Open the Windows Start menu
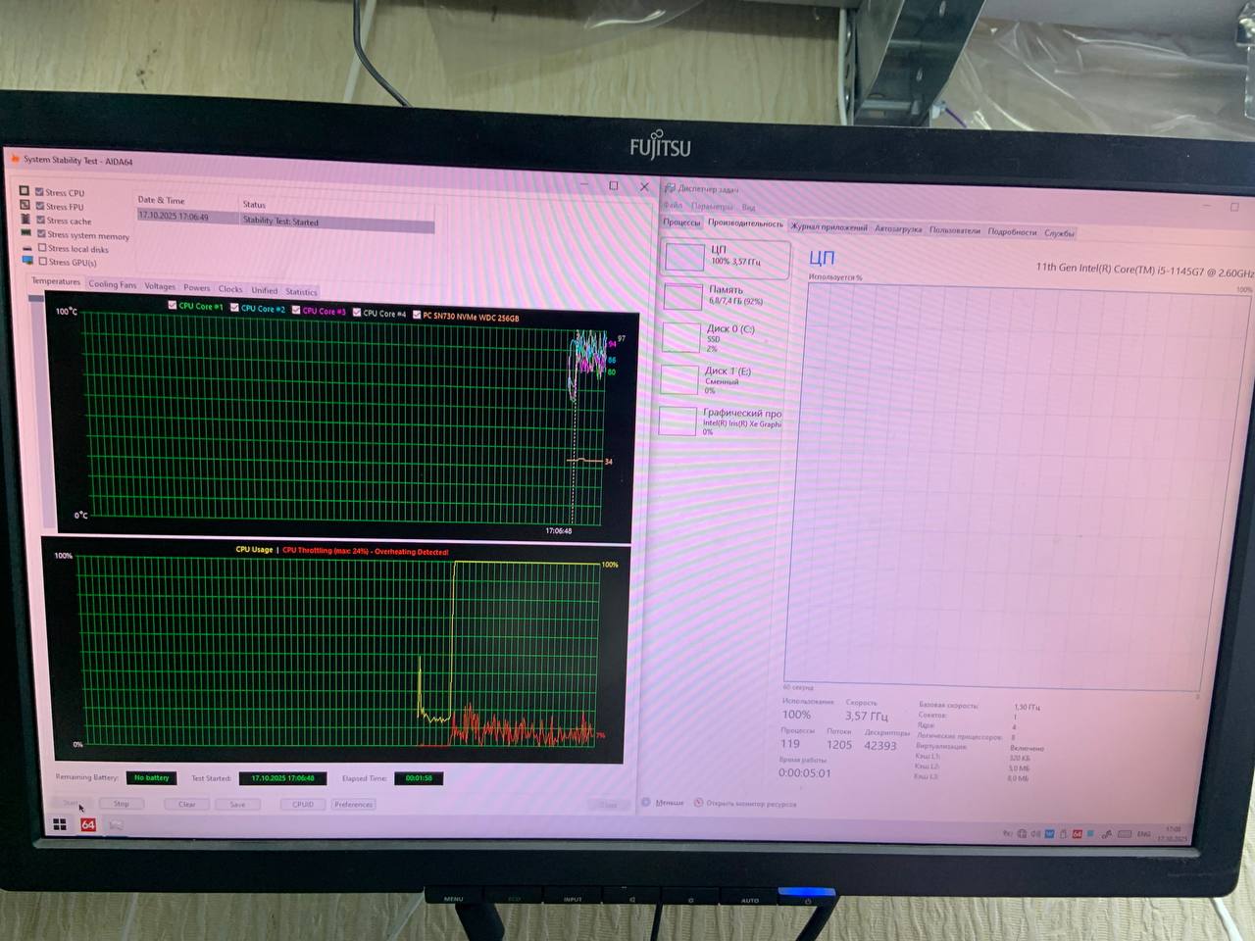 tap(60, 824)
